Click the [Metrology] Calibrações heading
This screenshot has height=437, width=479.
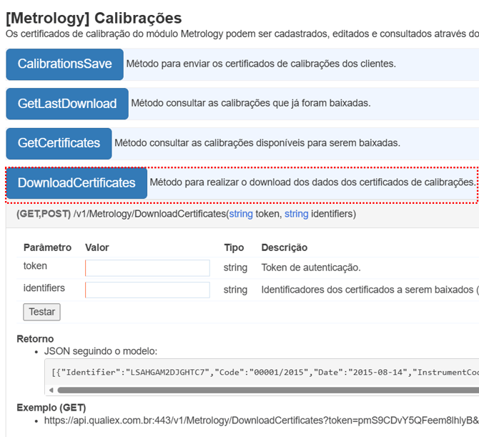pyautogui.click(x=94, y=17)
